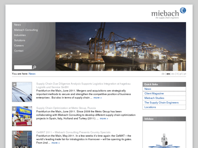Switch language to it

(177, 74)
